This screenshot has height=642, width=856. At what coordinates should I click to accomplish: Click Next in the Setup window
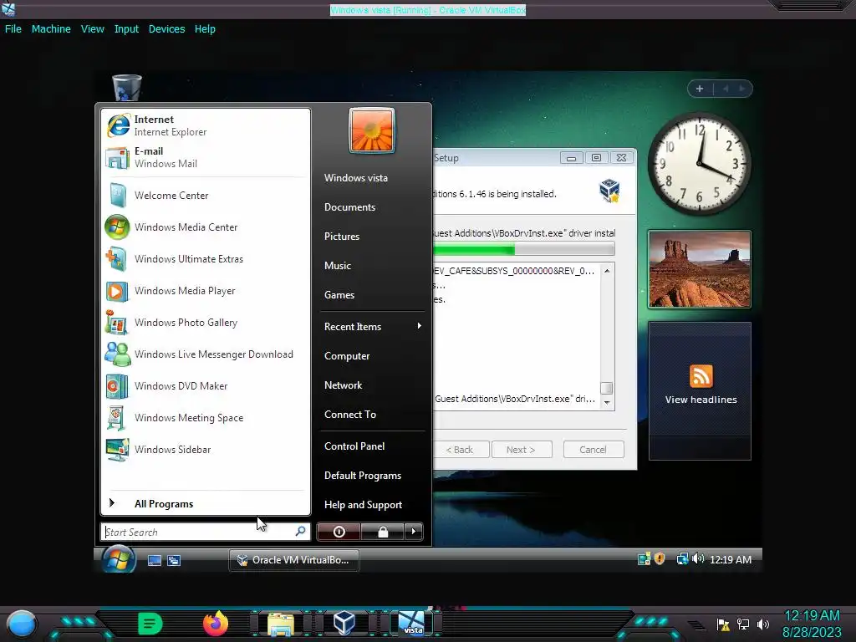click(x=522, y=449)
